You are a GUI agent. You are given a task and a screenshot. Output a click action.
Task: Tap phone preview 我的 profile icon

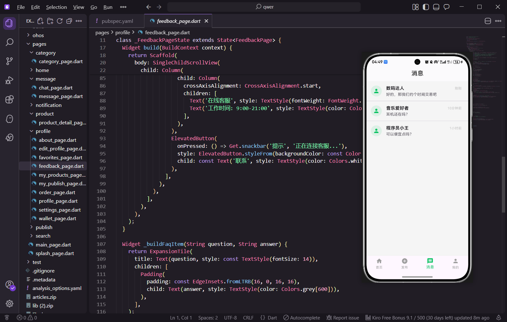(x=455, y=263)
